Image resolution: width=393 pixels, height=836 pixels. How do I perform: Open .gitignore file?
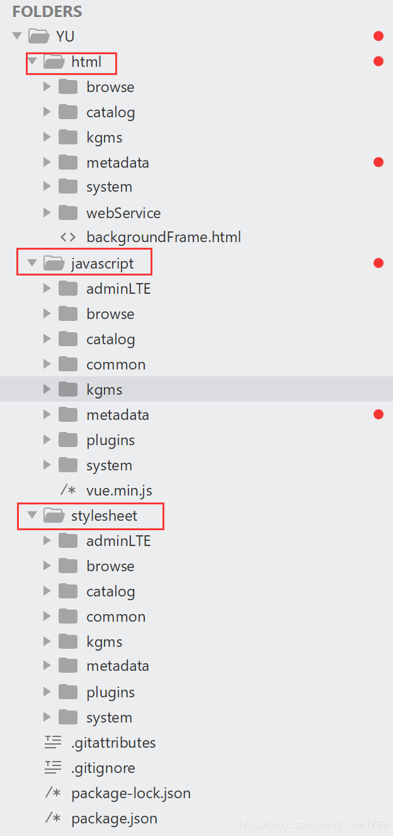pyautogui.click(x=103, y=768)
